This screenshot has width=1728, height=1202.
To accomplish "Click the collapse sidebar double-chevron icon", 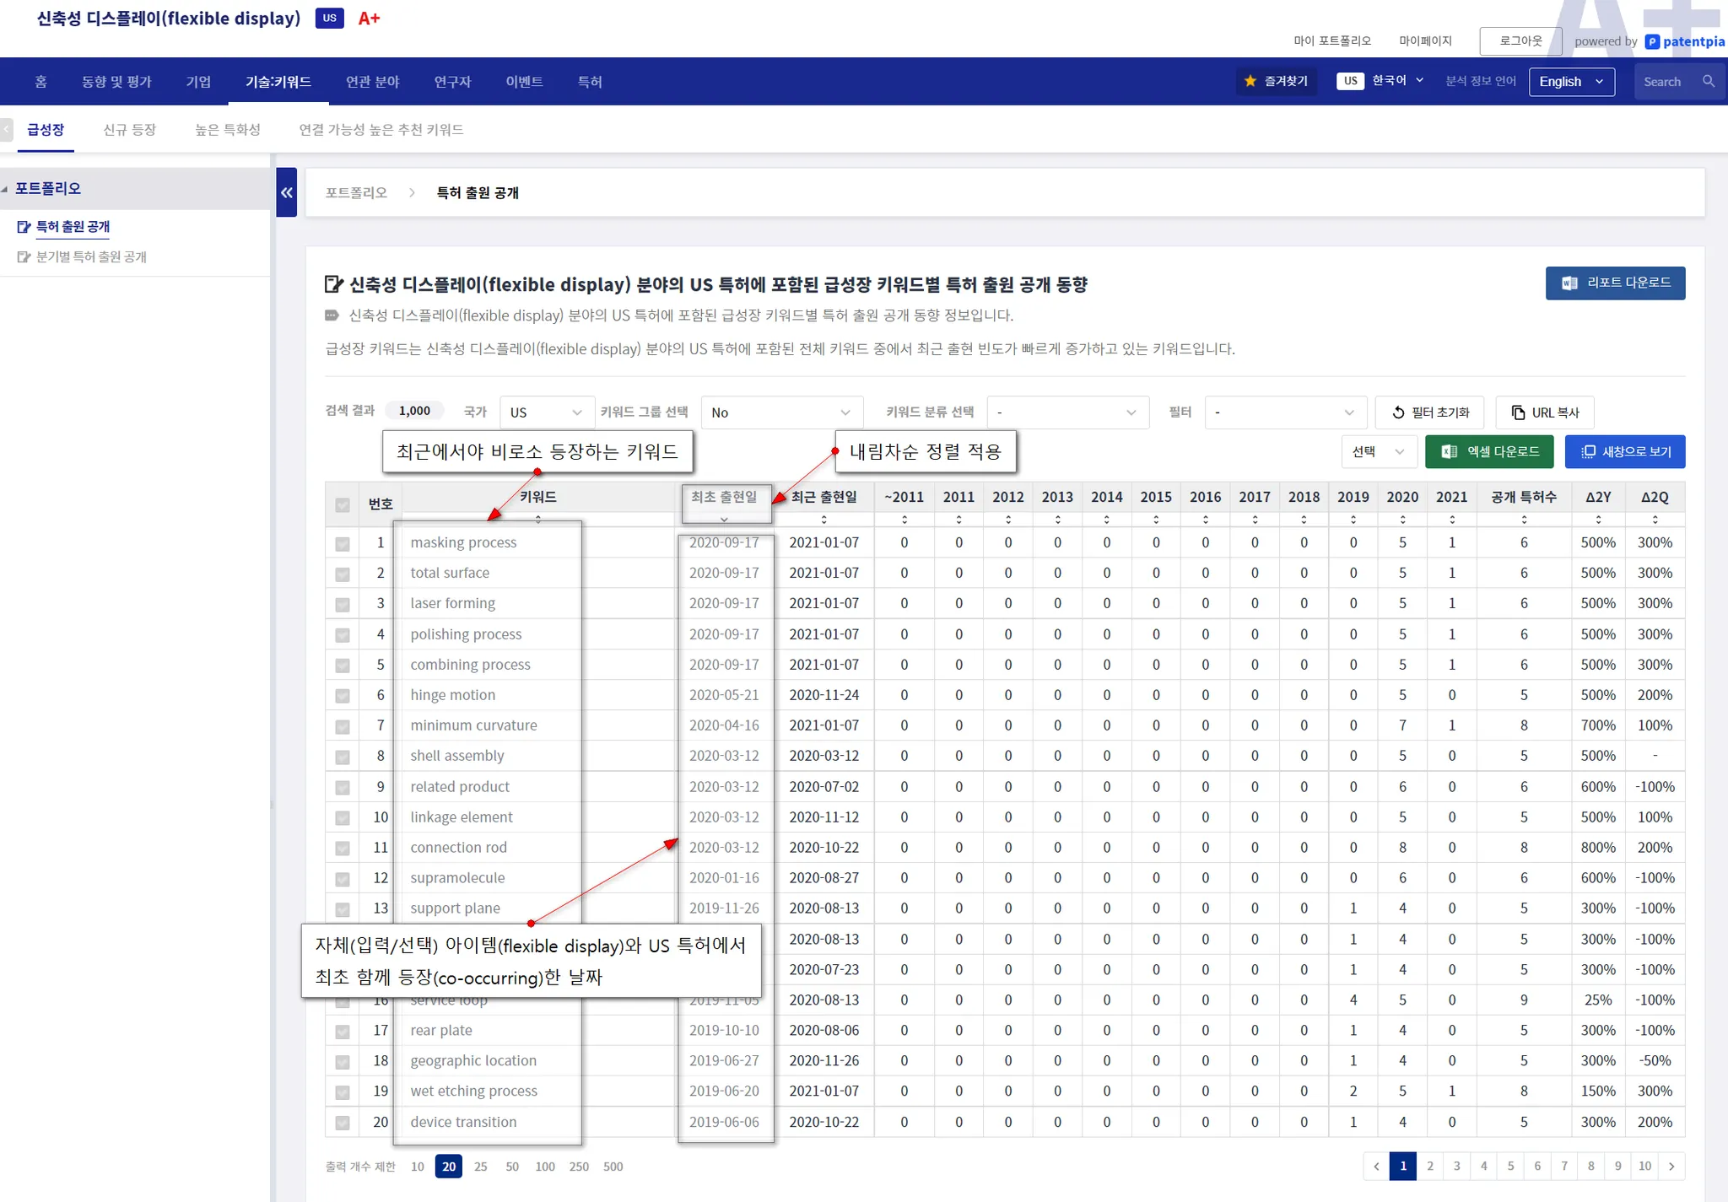I will 287,192.
